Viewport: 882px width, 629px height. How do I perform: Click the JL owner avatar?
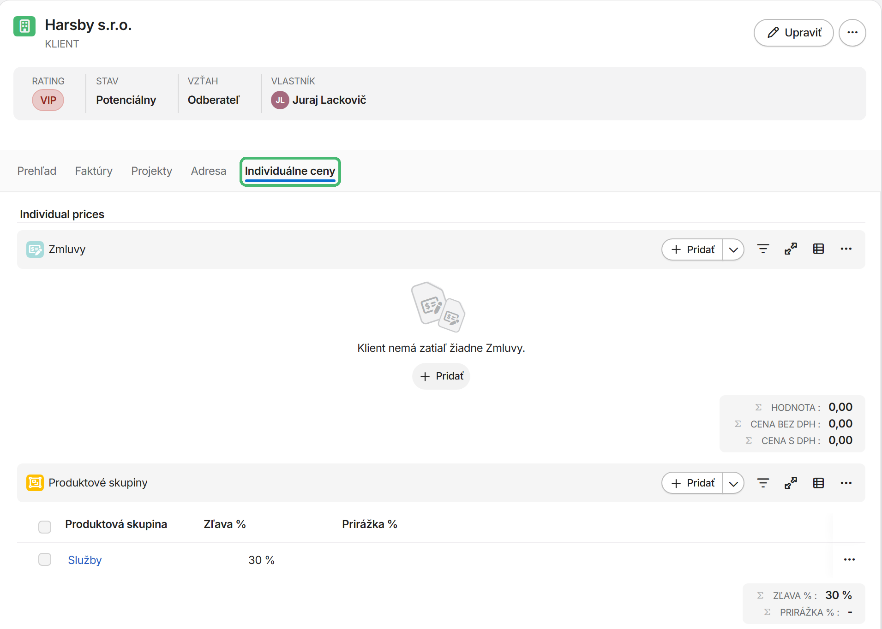coord(280,100)
